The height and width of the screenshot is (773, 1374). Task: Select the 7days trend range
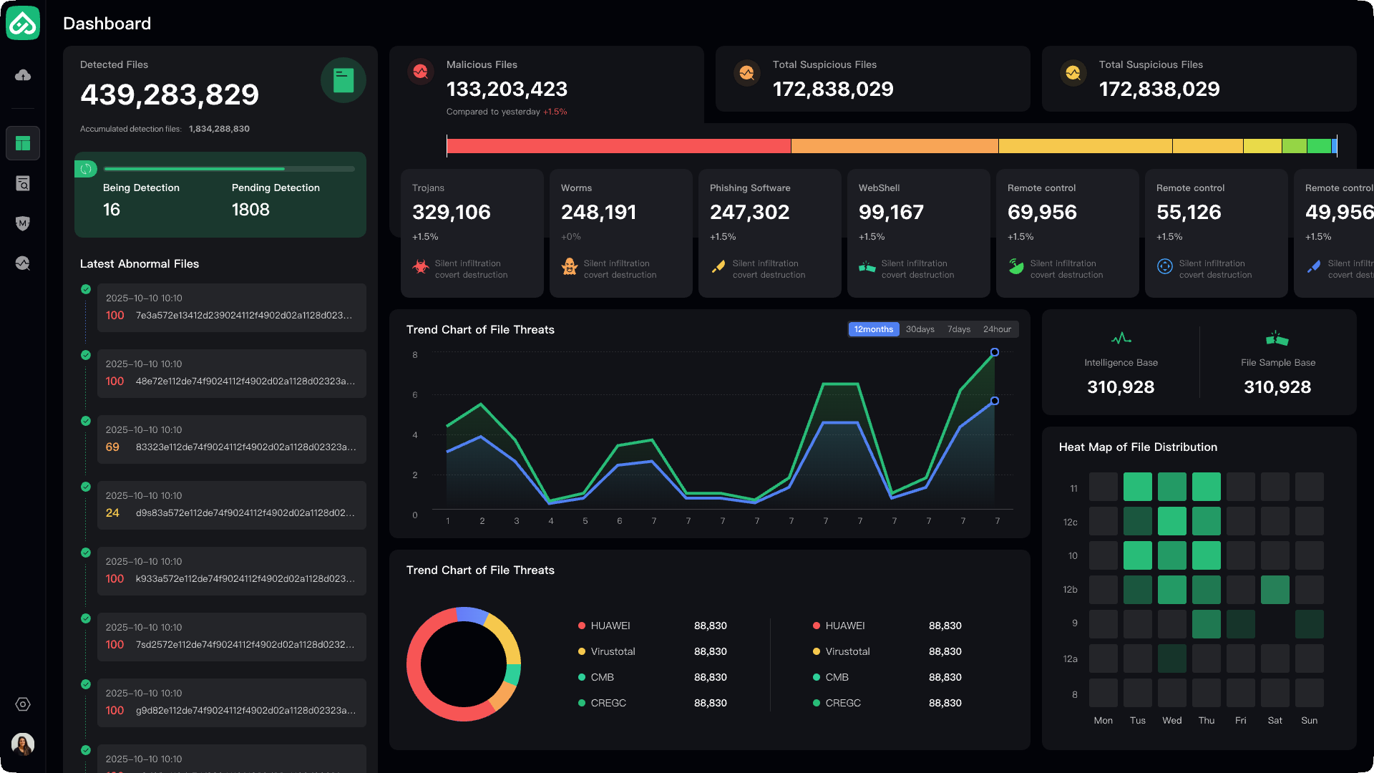tap(959, 329)
